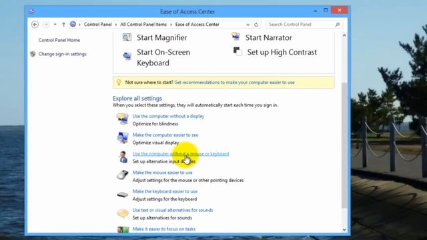Open the recent locations dropdown arrow

point(55,25)
